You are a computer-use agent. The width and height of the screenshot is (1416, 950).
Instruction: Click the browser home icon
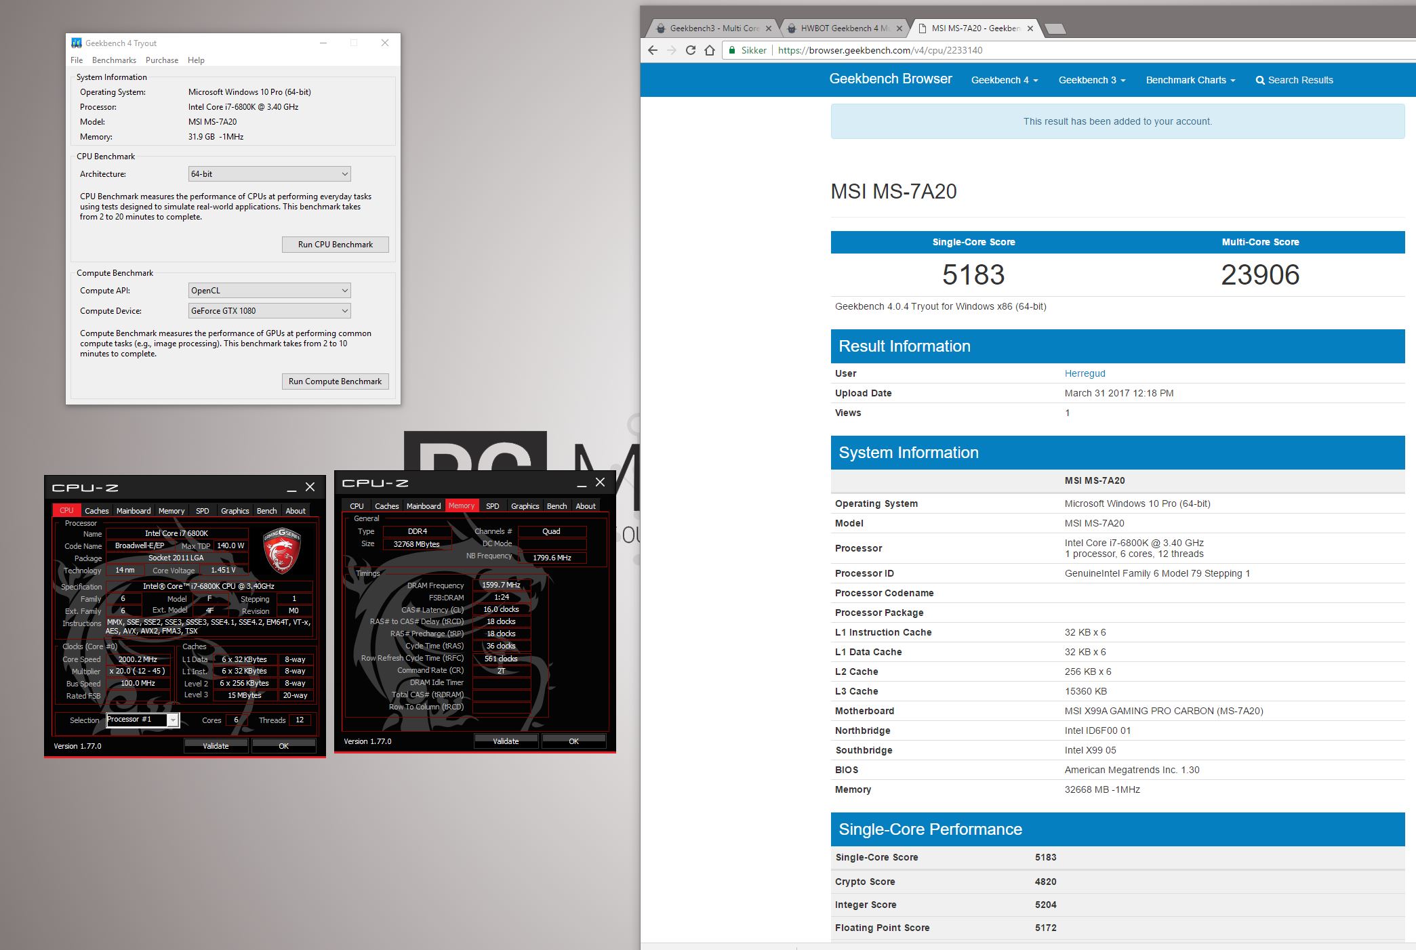(710, 50)
